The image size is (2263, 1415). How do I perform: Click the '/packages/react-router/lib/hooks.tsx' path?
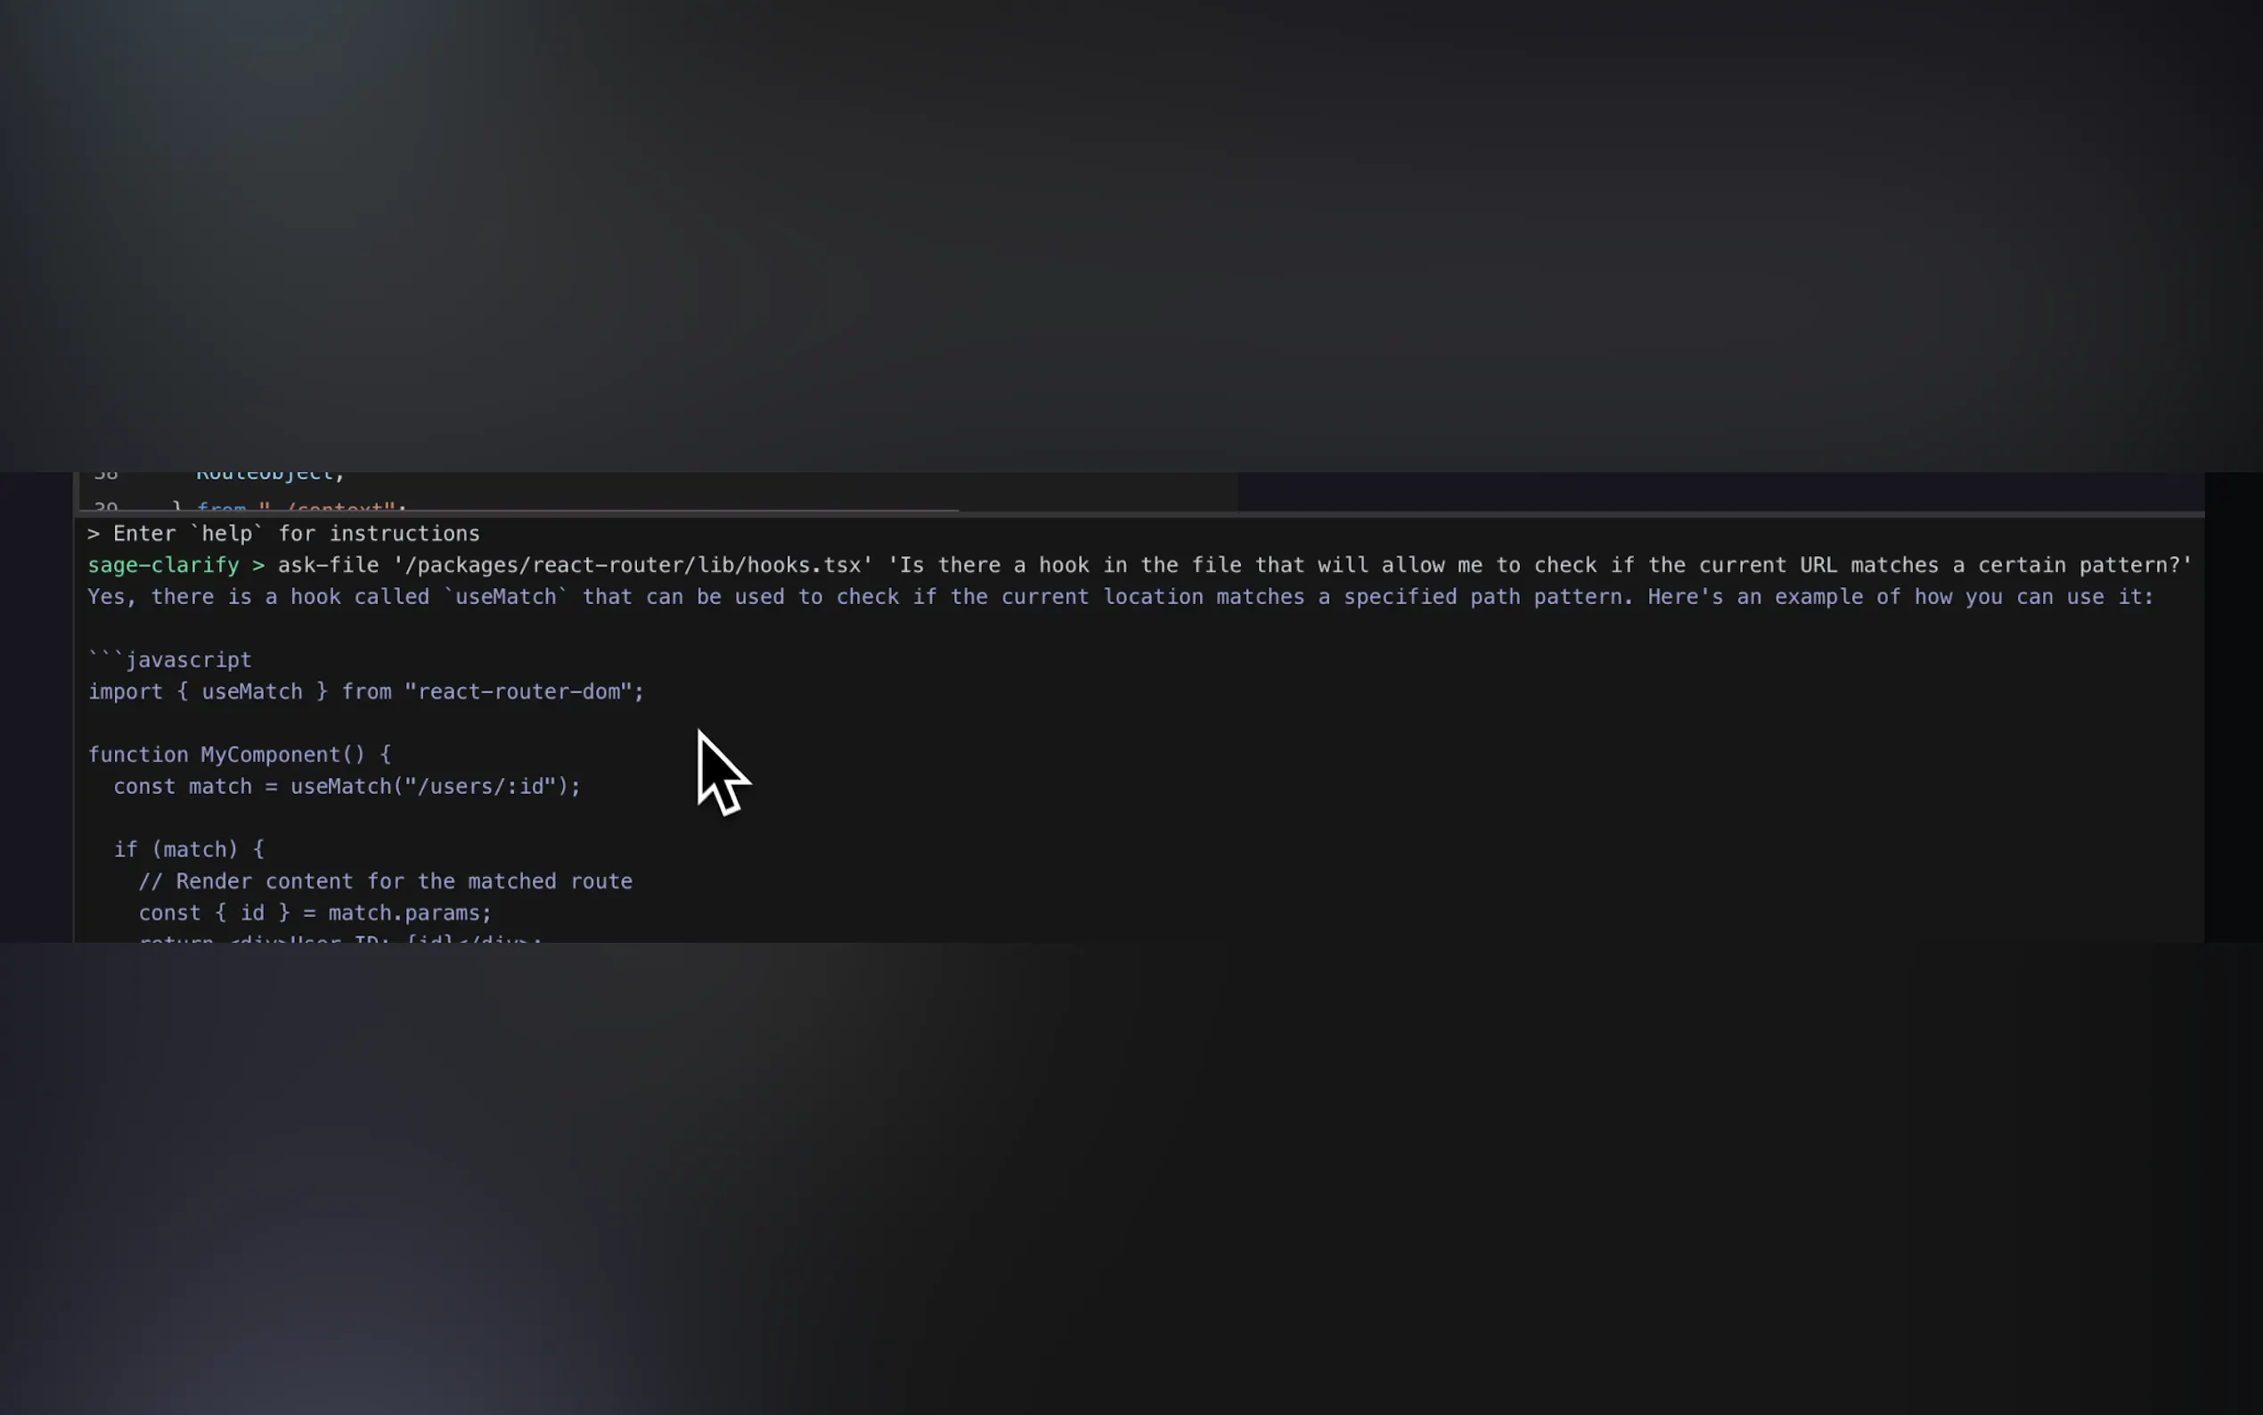click(633, 565)
